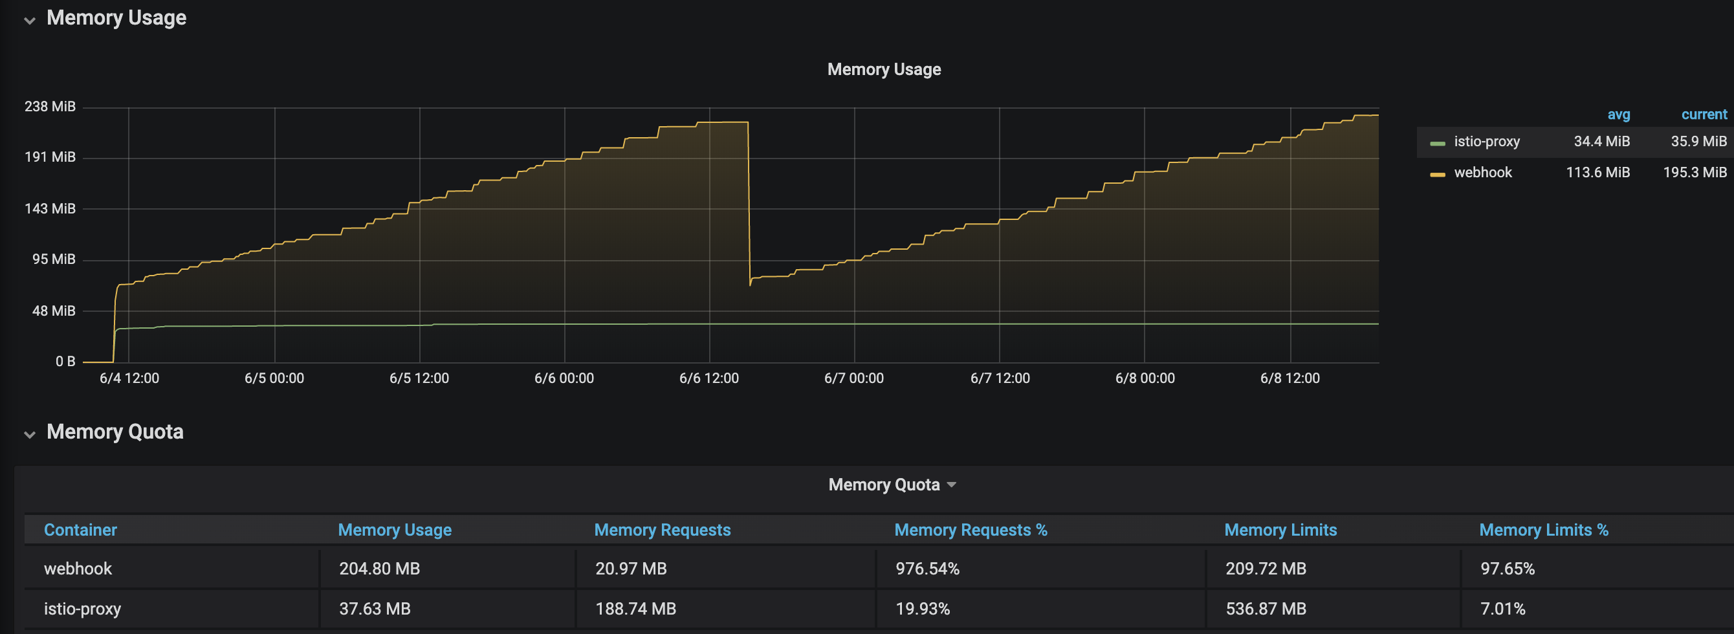Screen dimensions: 1734x634
Task: Sort table by Memory Usage column
Action: tap(395, 530)
